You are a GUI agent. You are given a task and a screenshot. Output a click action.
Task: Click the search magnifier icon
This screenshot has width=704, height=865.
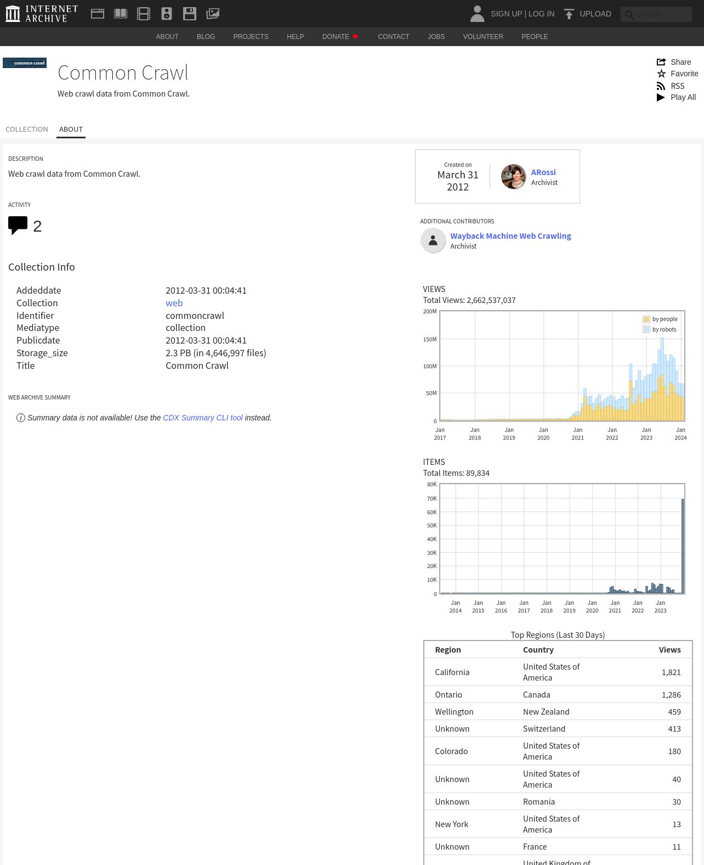pyautogui.click(x=629, y=15)
